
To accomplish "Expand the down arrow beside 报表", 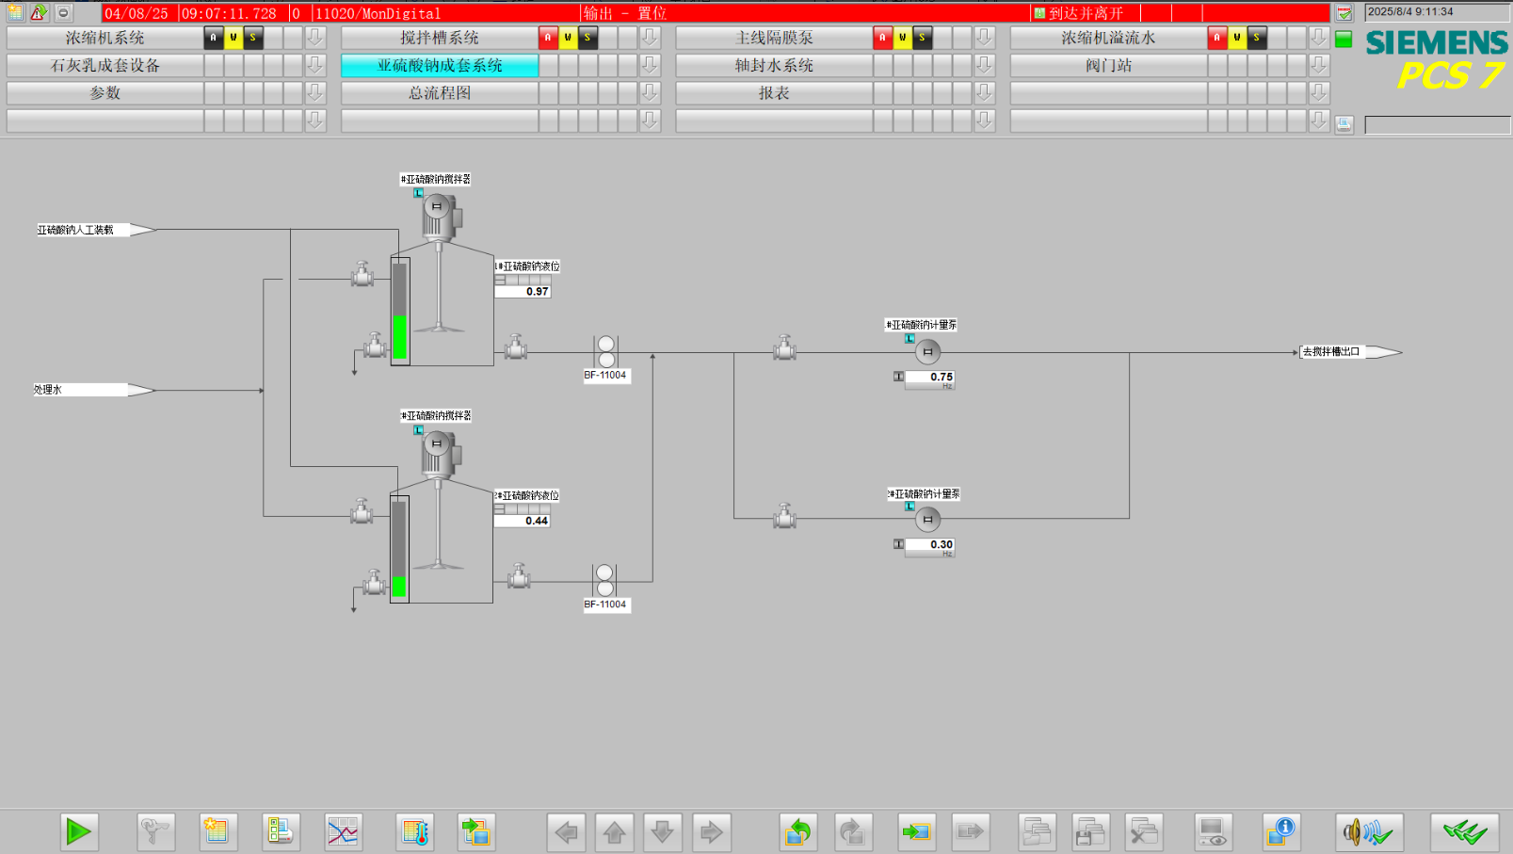I will point(984,93).
